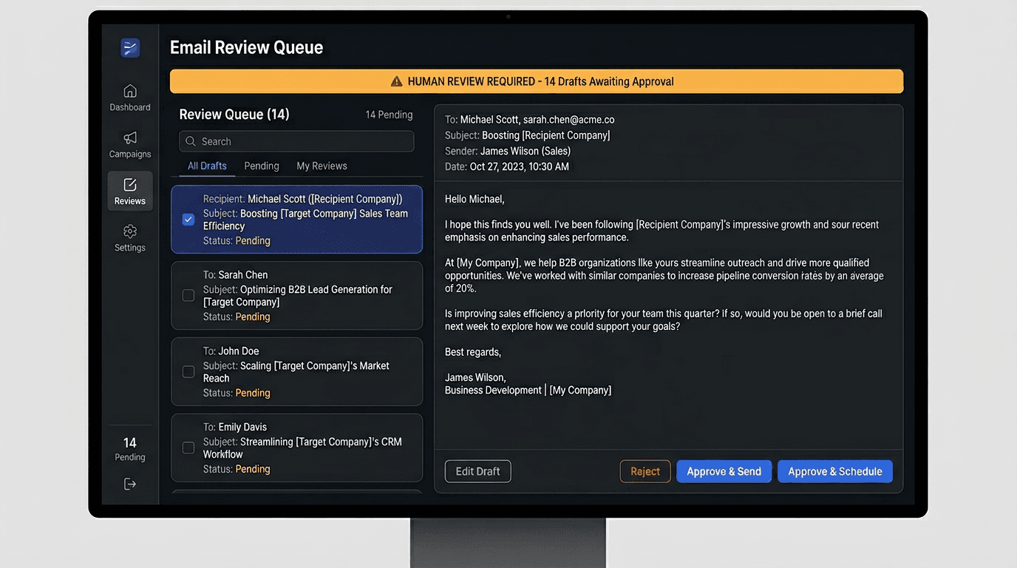This screenshot has height=568, width=1017.
Task: Switch to the Pending tab
Action: (x=262, y=166)
